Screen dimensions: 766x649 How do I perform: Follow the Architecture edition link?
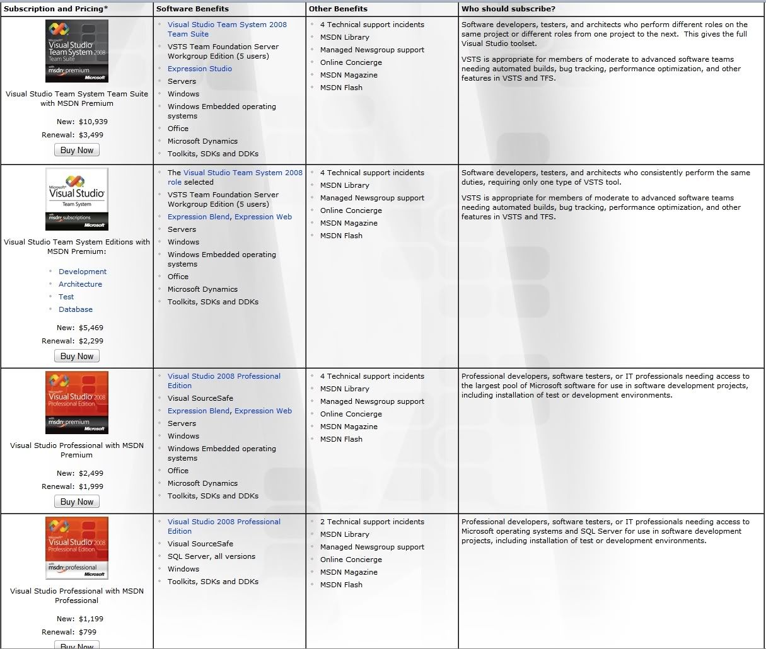[80, 284]
